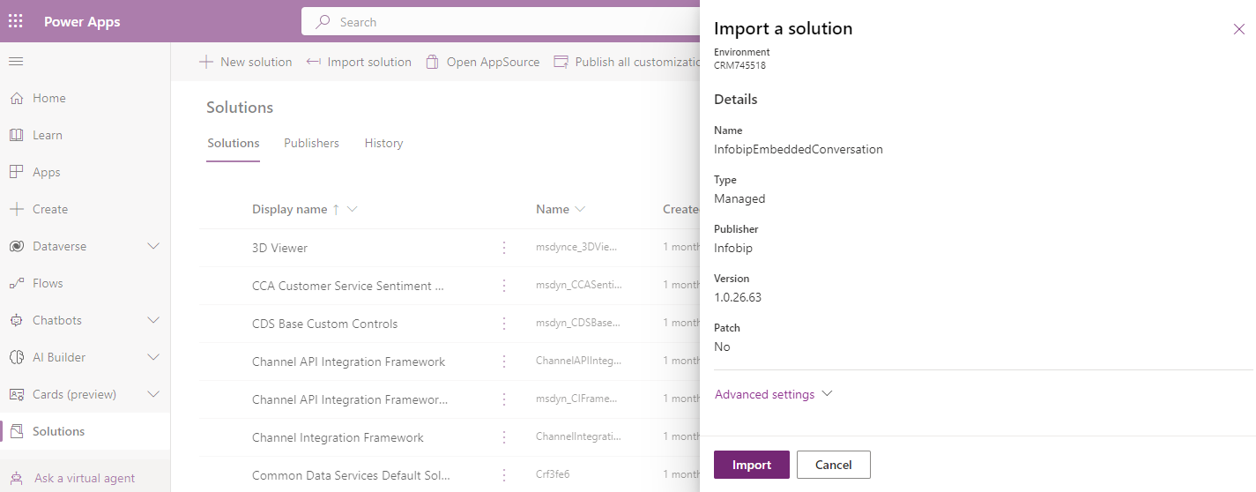Open Ask a virtual agent
Image resolution: width=1256 pixels, height=492 pixels.
coord(85,478)
